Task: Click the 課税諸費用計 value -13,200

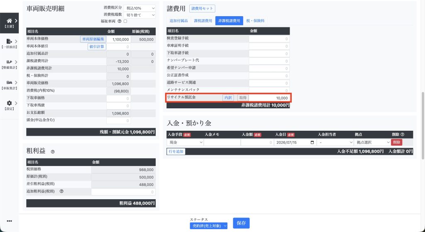Action: (118, 61)
